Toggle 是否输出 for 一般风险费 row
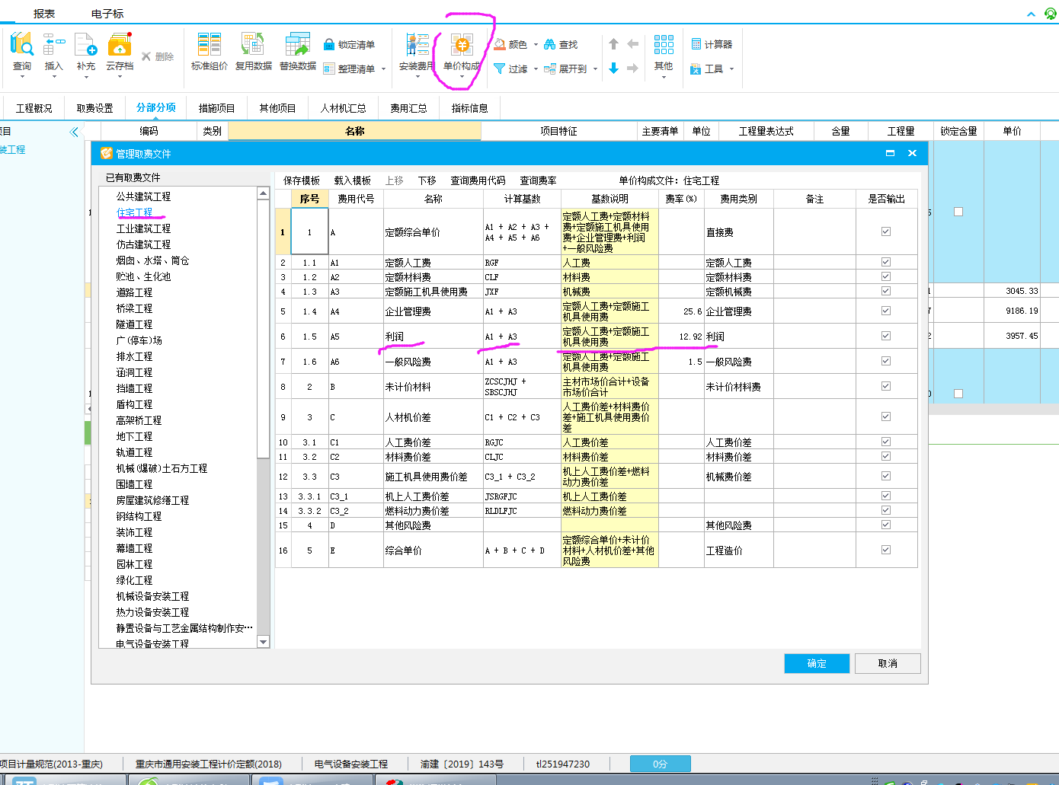Viewport: 1059px width, 785px height. click(886, 361)
